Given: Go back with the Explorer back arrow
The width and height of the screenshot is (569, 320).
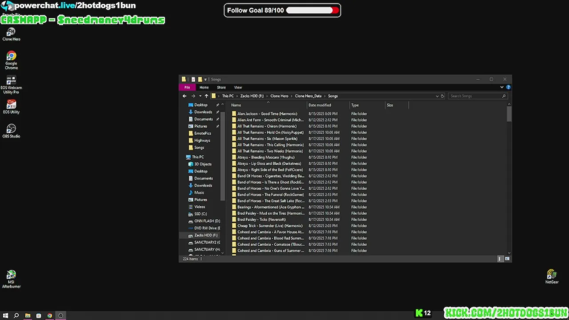Looking at the screenshot, I should (184, 96).
